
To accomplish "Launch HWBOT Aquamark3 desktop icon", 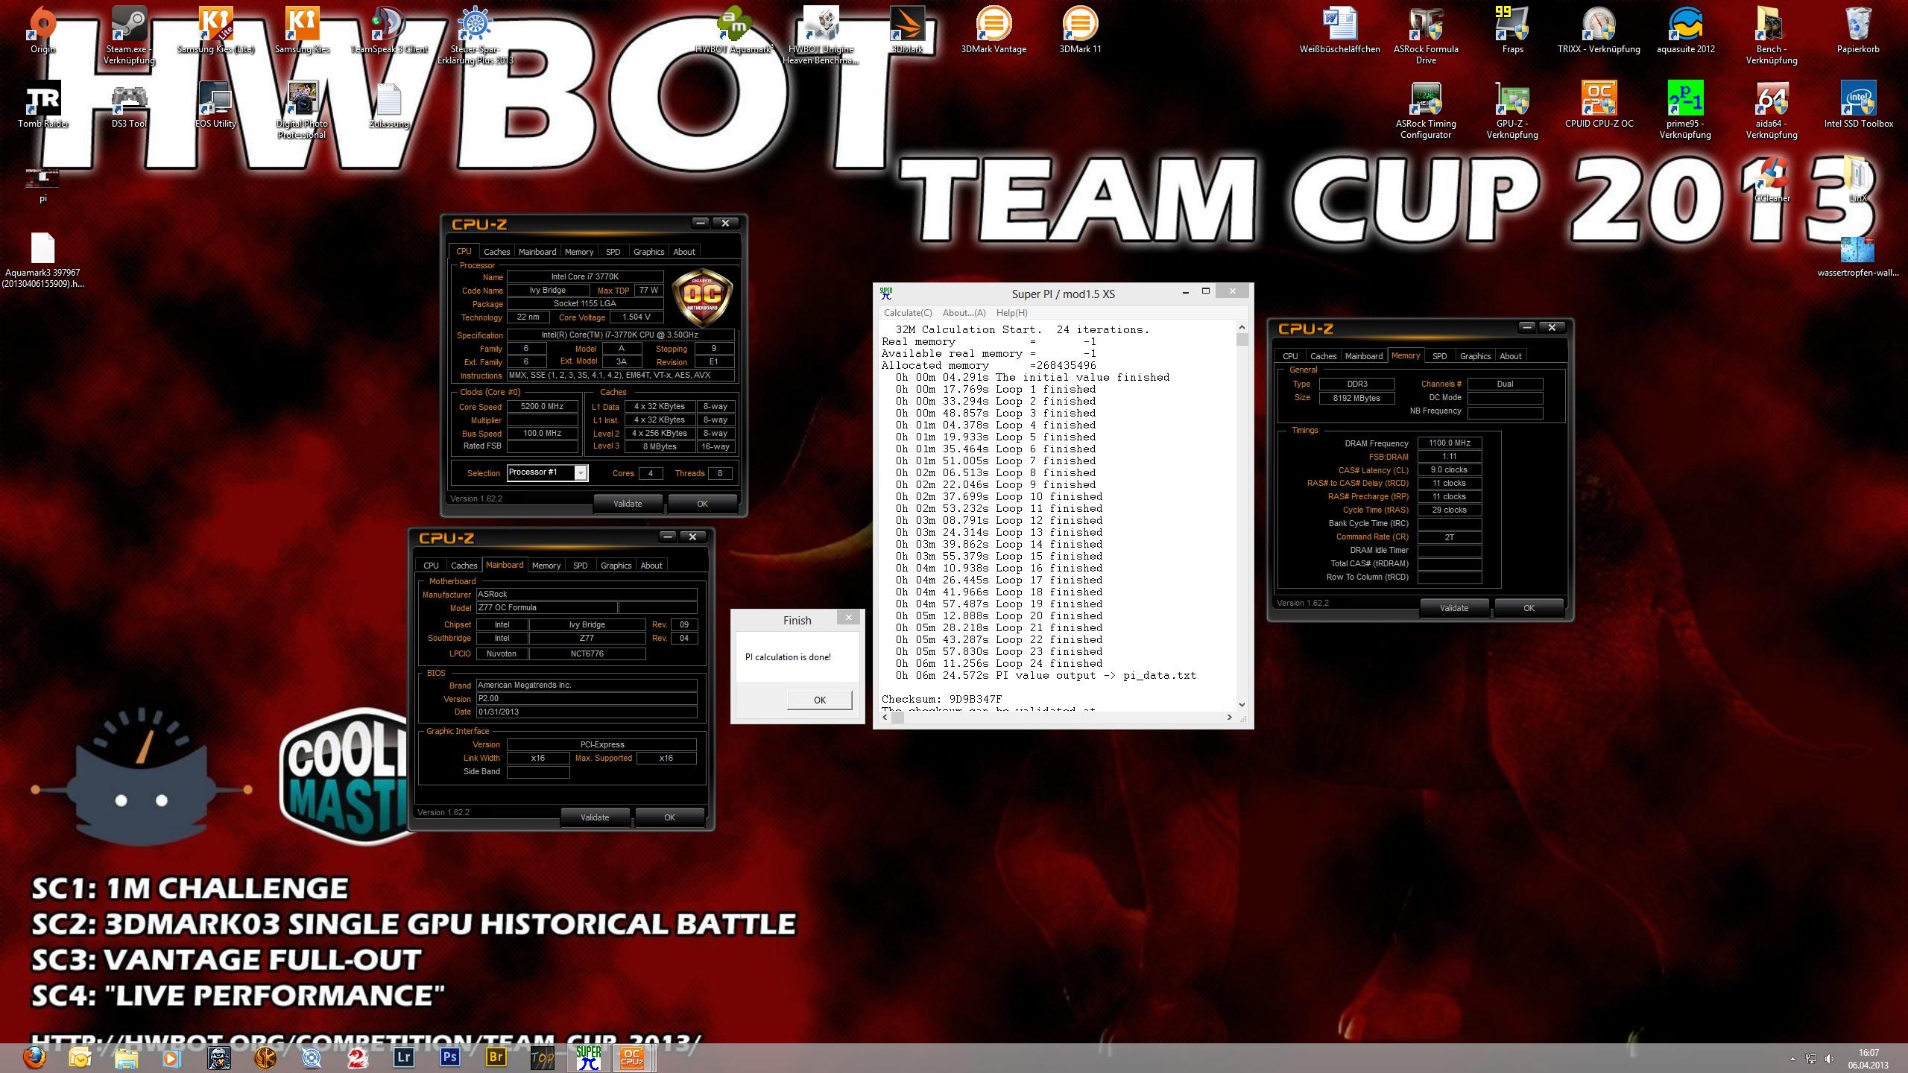I will [734, 30].
